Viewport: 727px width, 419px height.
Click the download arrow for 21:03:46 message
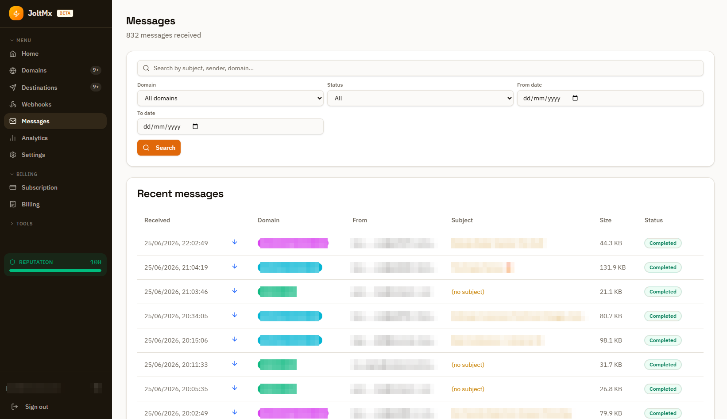tap(235, 291)
